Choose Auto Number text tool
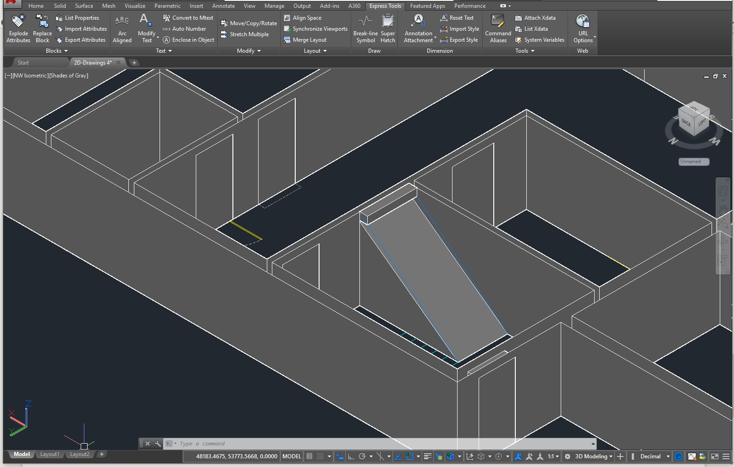 coord(184,29)
